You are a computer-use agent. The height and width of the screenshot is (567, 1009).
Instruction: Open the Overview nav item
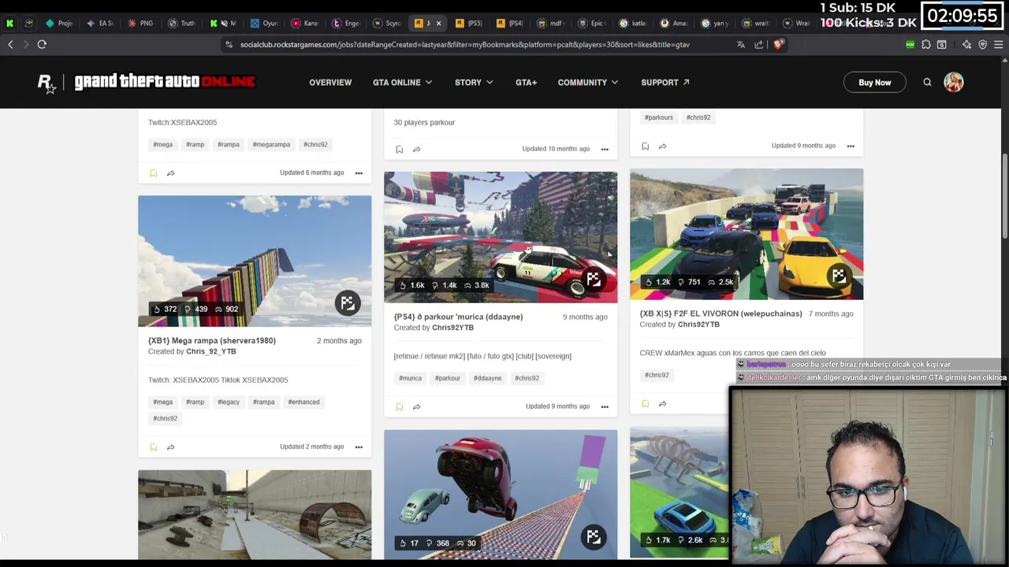coord(330,83)
